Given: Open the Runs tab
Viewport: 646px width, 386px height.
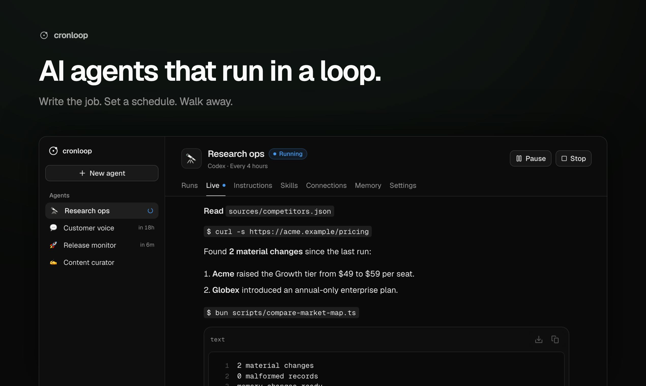Looking at the screenshot, I should (190, 185).
